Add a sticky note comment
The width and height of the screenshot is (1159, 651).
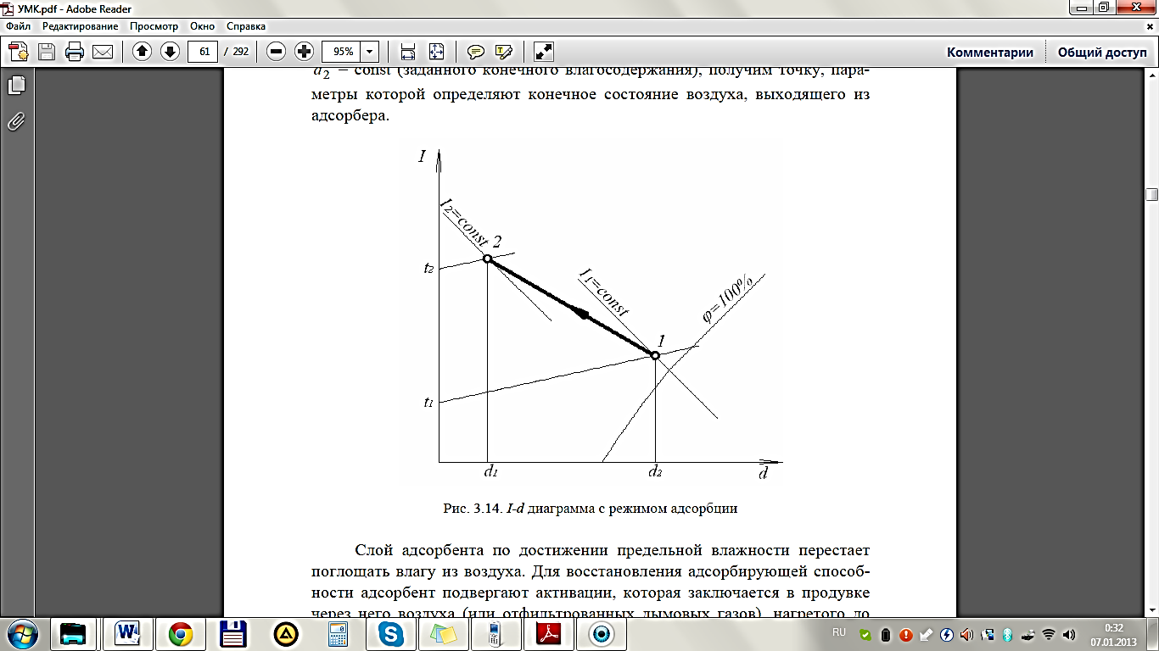tap(476, 52)
